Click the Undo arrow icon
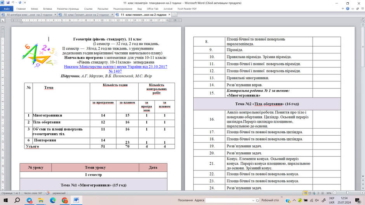The height and width of the screenshot is (205, 365). [x=13, y=3]
